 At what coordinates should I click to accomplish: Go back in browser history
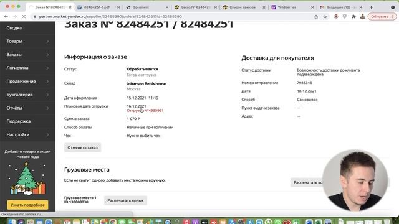tap(6, 17)
